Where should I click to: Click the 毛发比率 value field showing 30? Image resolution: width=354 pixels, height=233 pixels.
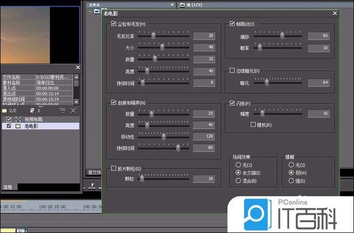(204, 36)
